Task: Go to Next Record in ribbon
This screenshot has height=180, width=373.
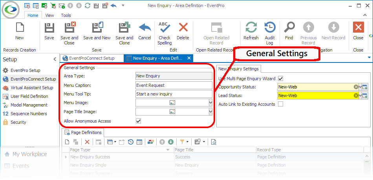Action: click(x=333, y=31)
